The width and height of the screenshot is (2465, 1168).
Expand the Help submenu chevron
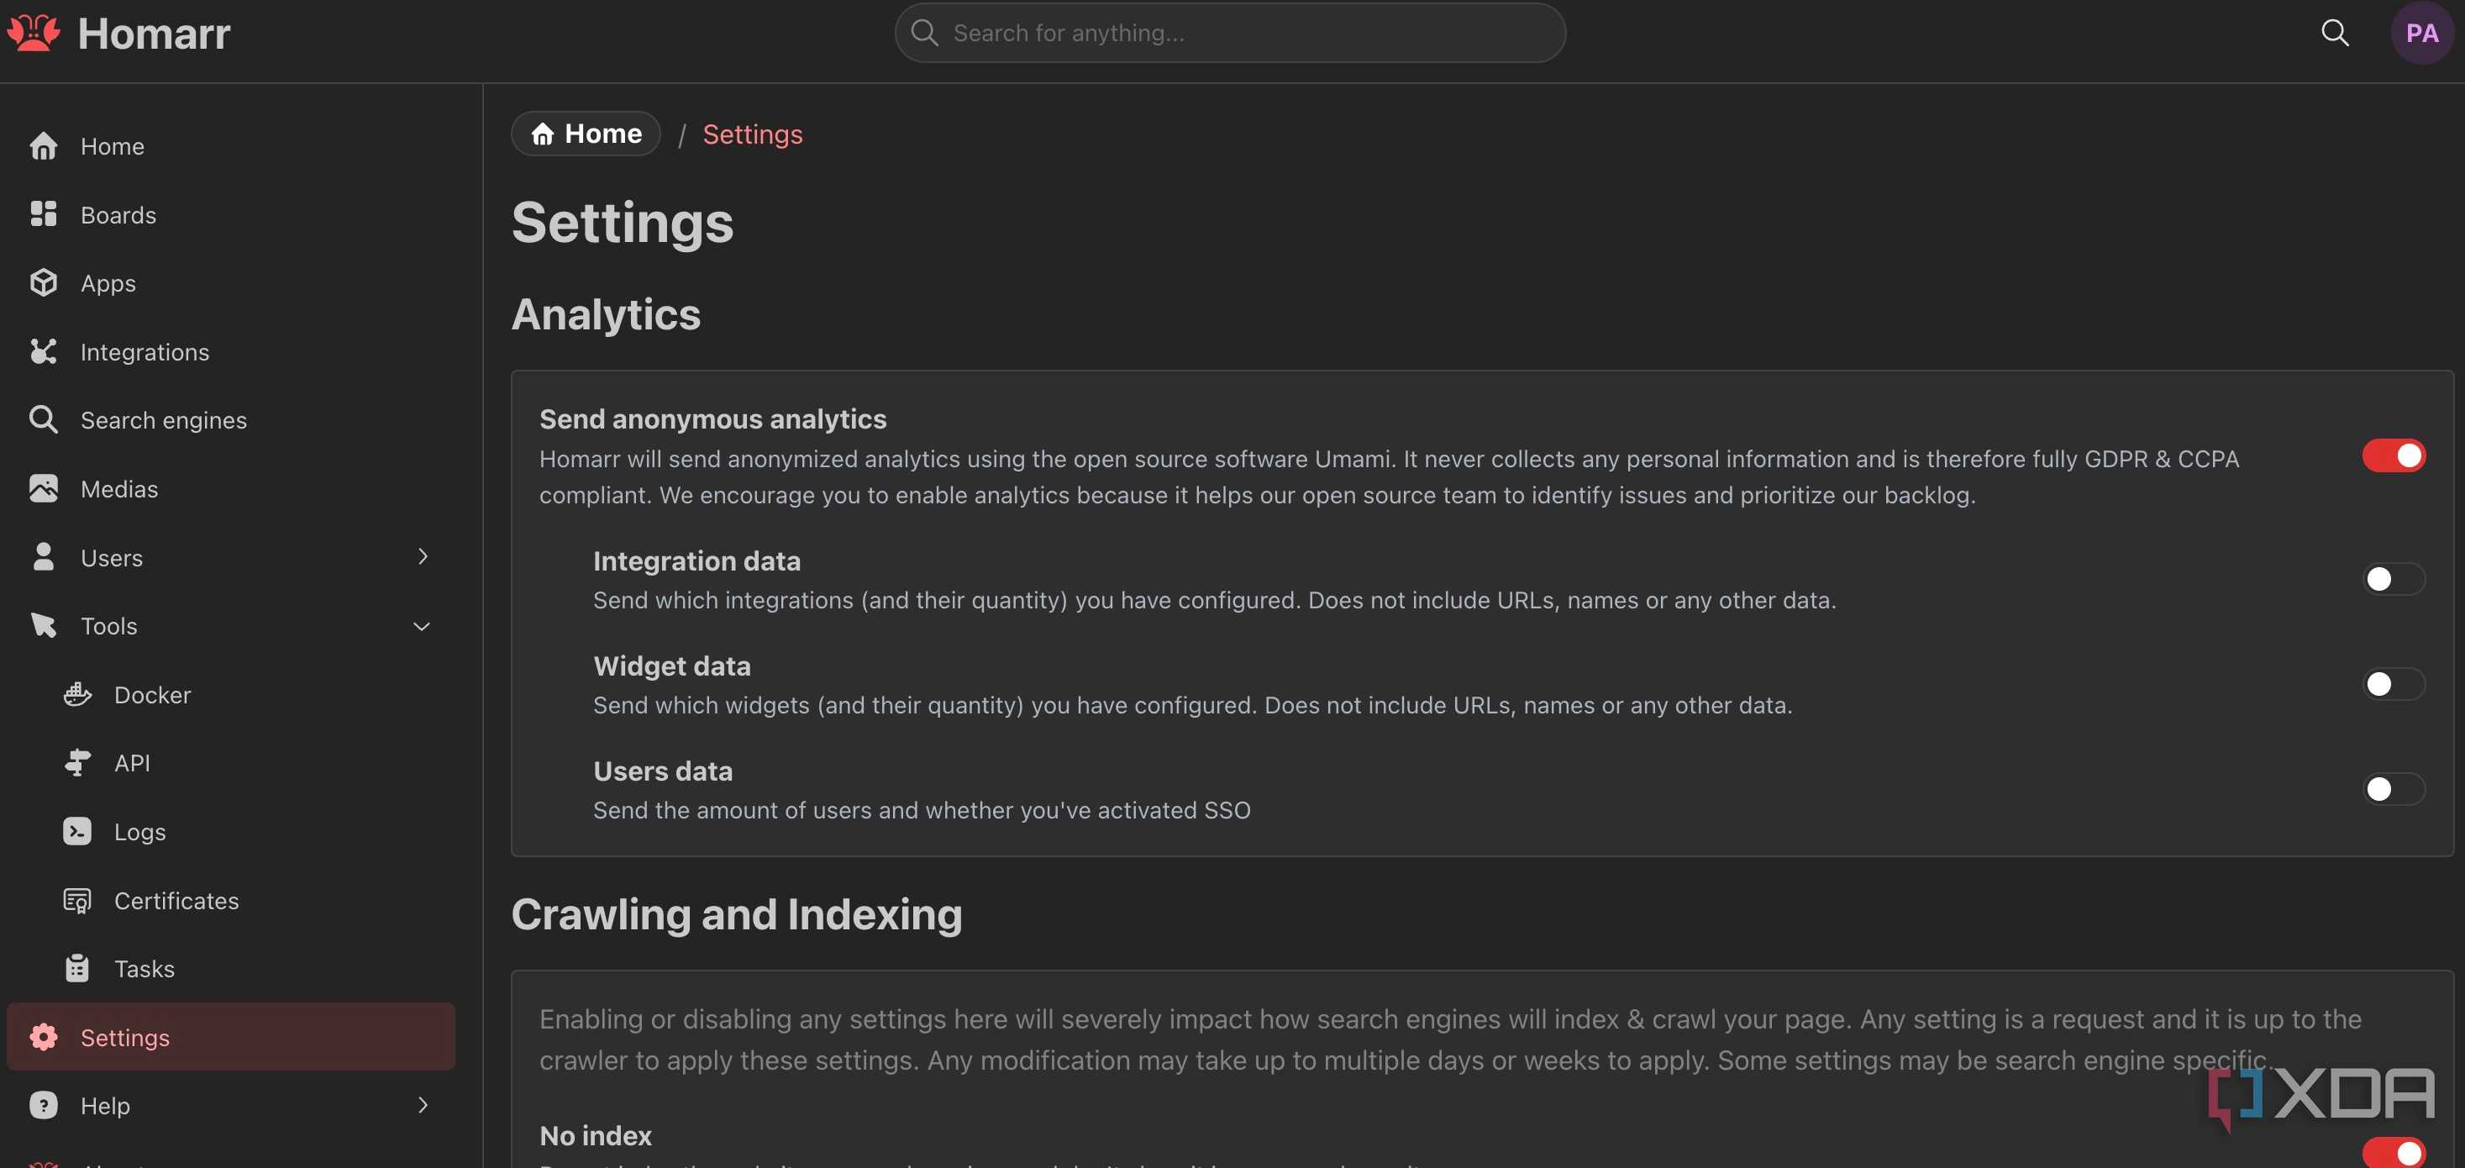(x=423, y=1105)
